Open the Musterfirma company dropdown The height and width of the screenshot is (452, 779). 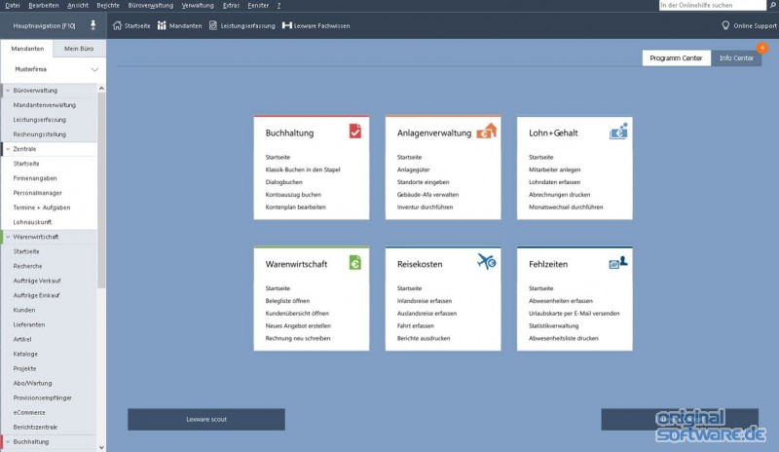tap(94, 69)
